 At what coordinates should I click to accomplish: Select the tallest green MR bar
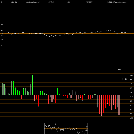pyautogui.click(x=33, y=85)
